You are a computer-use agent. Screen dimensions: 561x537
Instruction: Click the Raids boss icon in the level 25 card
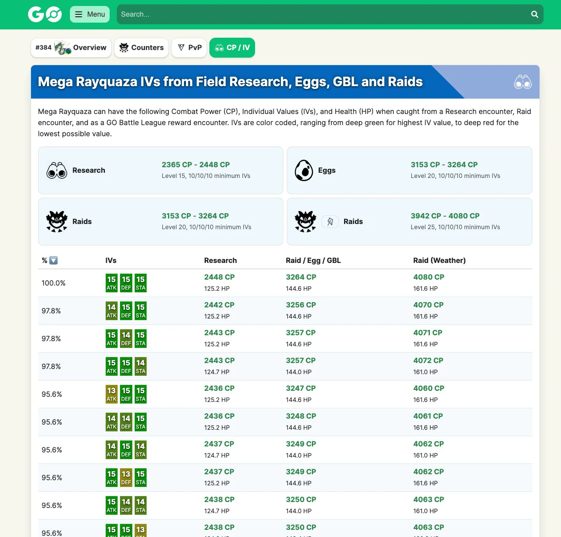tap(306, 222)
